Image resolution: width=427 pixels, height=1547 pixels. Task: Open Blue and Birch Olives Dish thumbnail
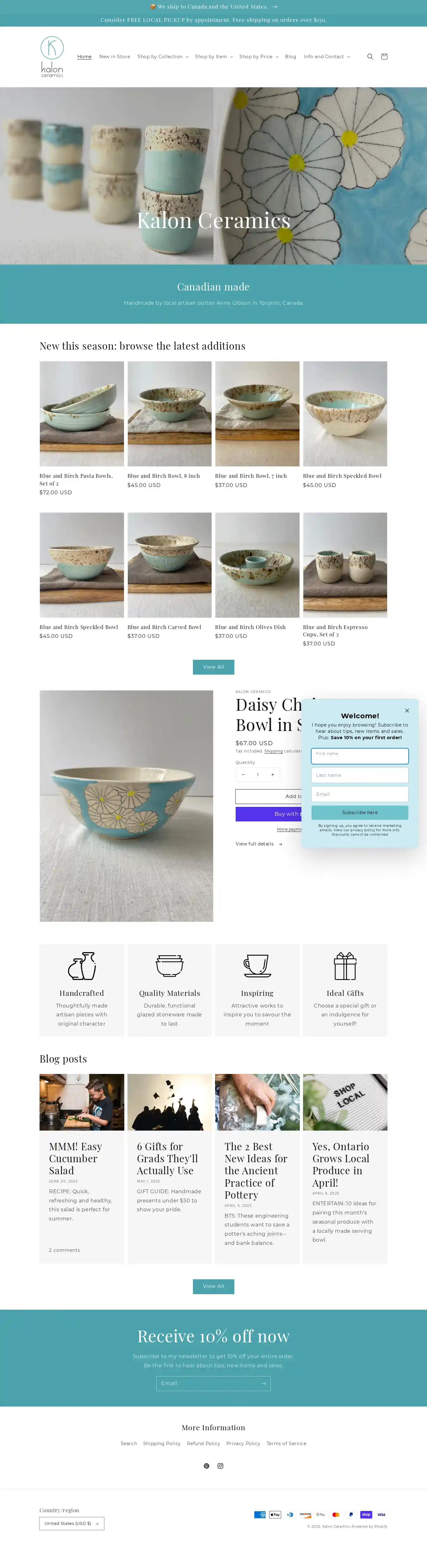[x=257, y=565]
